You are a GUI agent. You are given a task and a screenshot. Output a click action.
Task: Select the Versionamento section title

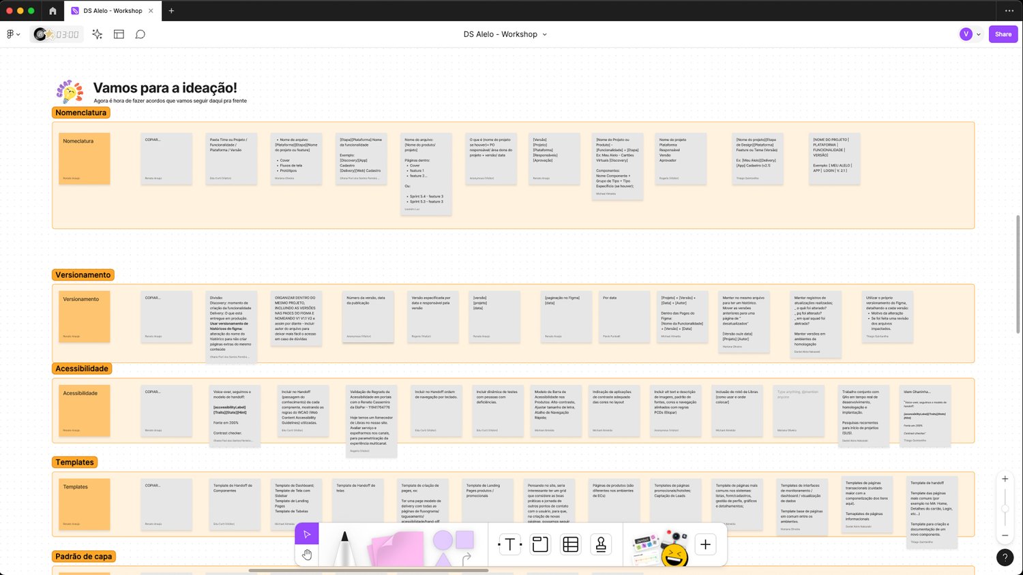click(83, 275)
